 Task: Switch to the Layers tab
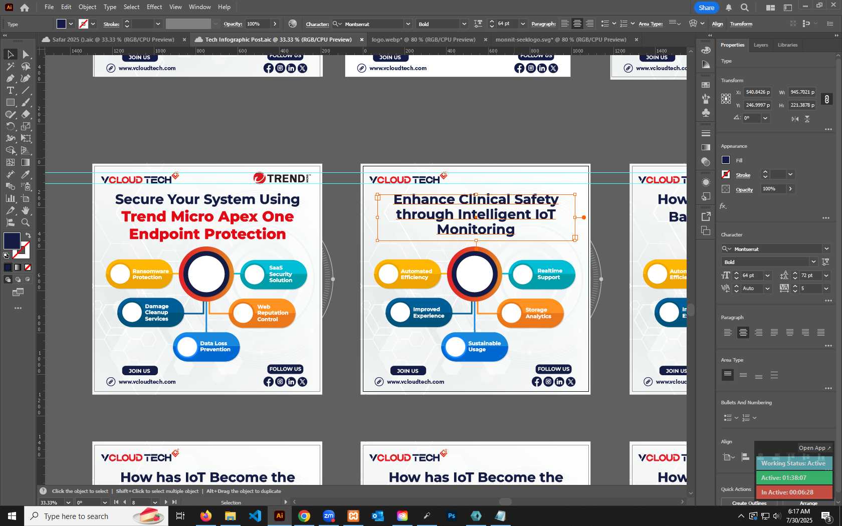(761, 45)
